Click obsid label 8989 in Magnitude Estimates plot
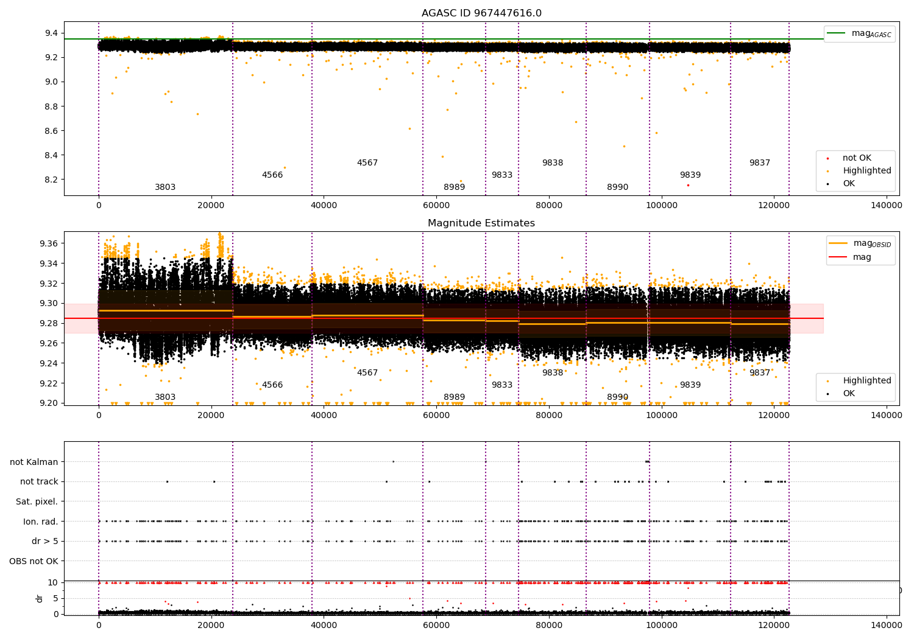This screenshot has width=914, height=639. [x=455, y=397]
